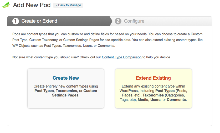This screenshot has width=220, height=133.
Task: Click the number 1 step circle
Action: coord(16,21)
